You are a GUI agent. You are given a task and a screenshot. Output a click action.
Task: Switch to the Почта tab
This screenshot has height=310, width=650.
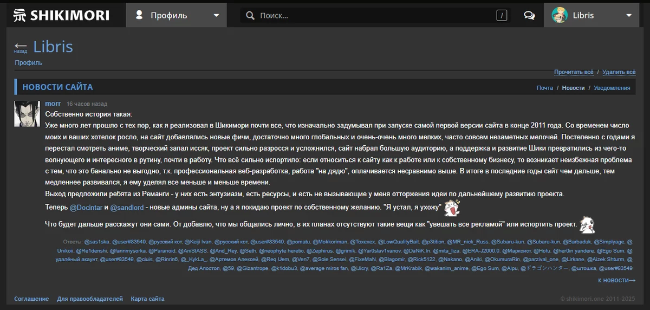(545, 88)
